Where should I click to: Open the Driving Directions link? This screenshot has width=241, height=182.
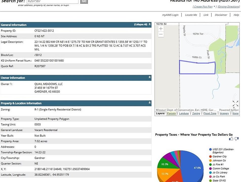click(x=229, y=7)
